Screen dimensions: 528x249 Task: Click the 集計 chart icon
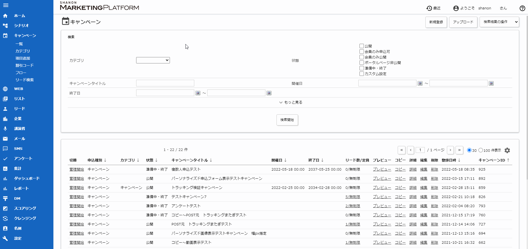pos(5,169)
